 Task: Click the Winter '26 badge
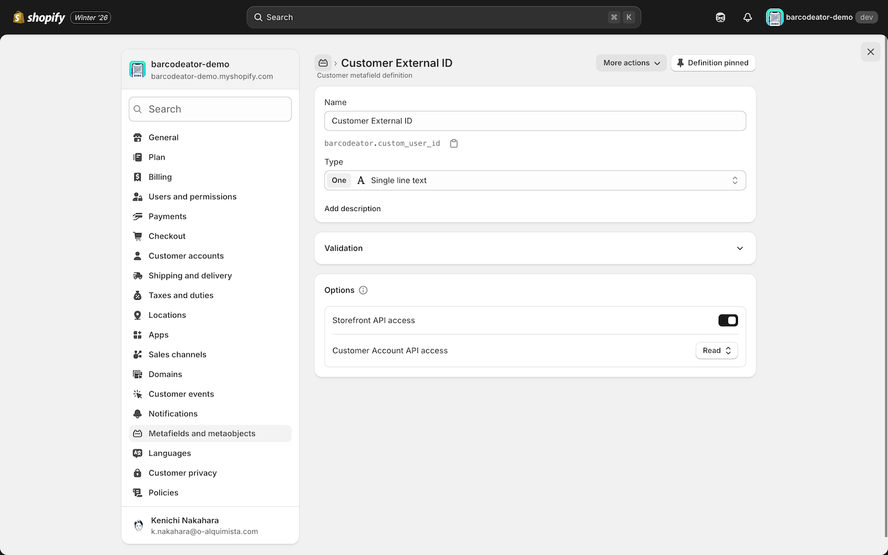[90, 17]
